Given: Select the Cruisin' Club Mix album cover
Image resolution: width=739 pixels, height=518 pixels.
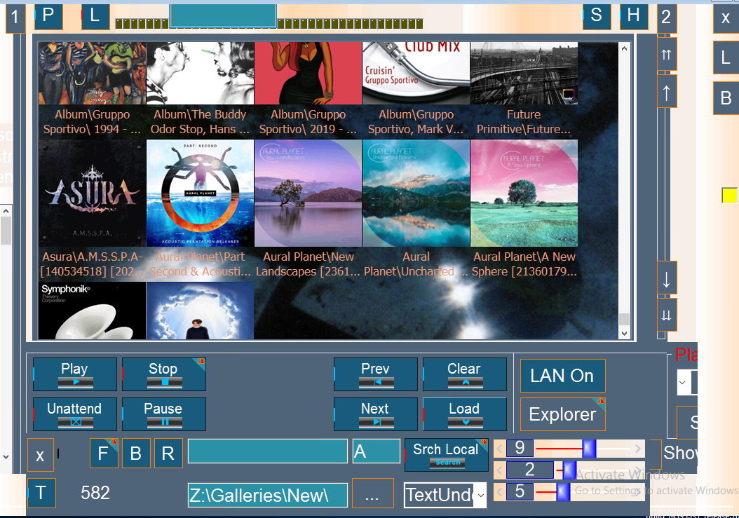Looking at the screenshot, I should pyautogui.click(x=416, y=73).
